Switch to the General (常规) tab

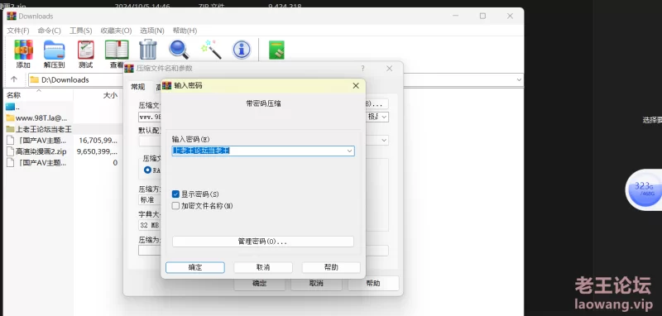click(x=137, y=87)
